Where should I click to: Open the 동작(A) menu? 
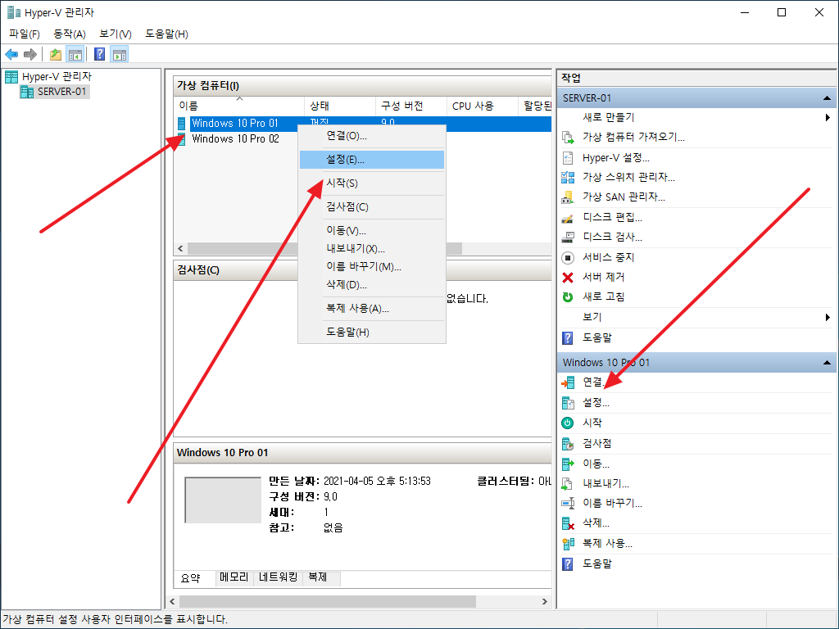(x=70, y=34)
